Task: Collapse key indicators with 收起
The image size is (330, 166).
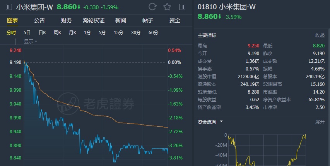Action: click(x=320, y=35)
